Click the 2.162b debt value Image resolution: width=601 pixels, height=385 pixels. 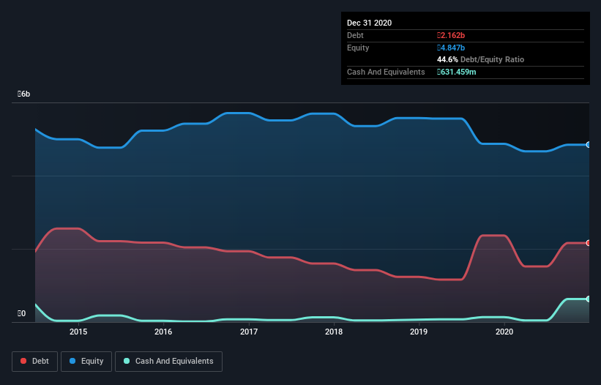451,35
